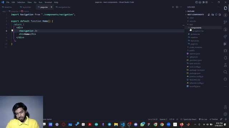Image resolution: width=229 pixels, height=128 pixels.
Task: Open the Search magnifier in activity bar
Action: coord(225,72)
